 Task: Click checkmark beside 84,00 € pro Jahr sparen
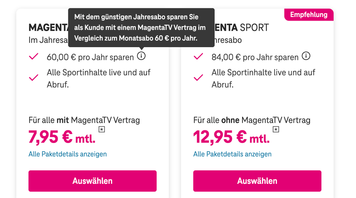[198, 57]
